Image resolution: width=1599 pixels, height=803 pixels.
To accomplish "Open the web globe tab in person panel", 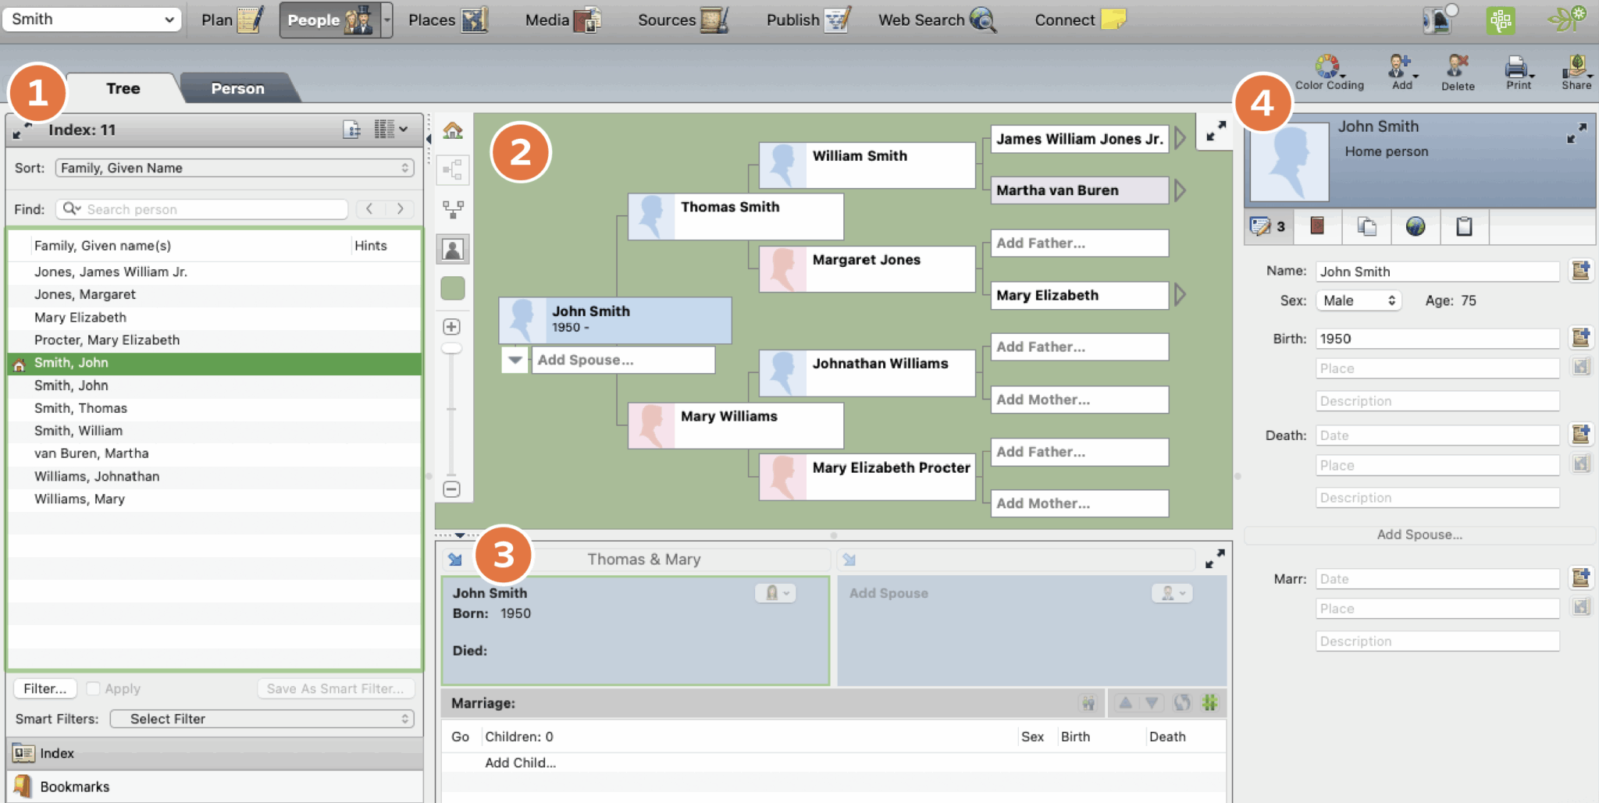I will (x=1415, y=226).
